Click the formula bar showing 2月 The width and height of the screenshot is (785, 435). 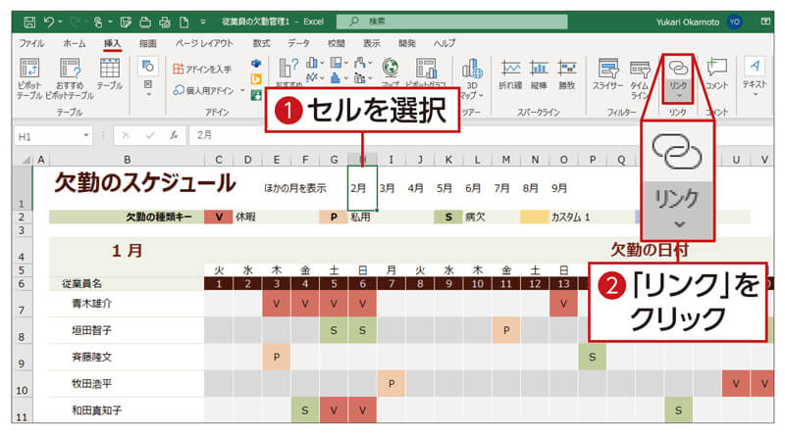[415, 135]
